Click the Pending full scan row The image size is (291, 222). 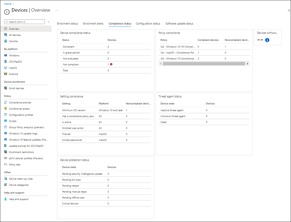coord(106,180)
